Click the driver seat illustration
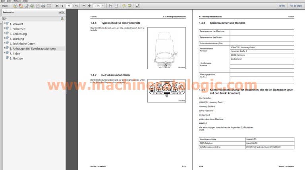 (x=166, y=48)
